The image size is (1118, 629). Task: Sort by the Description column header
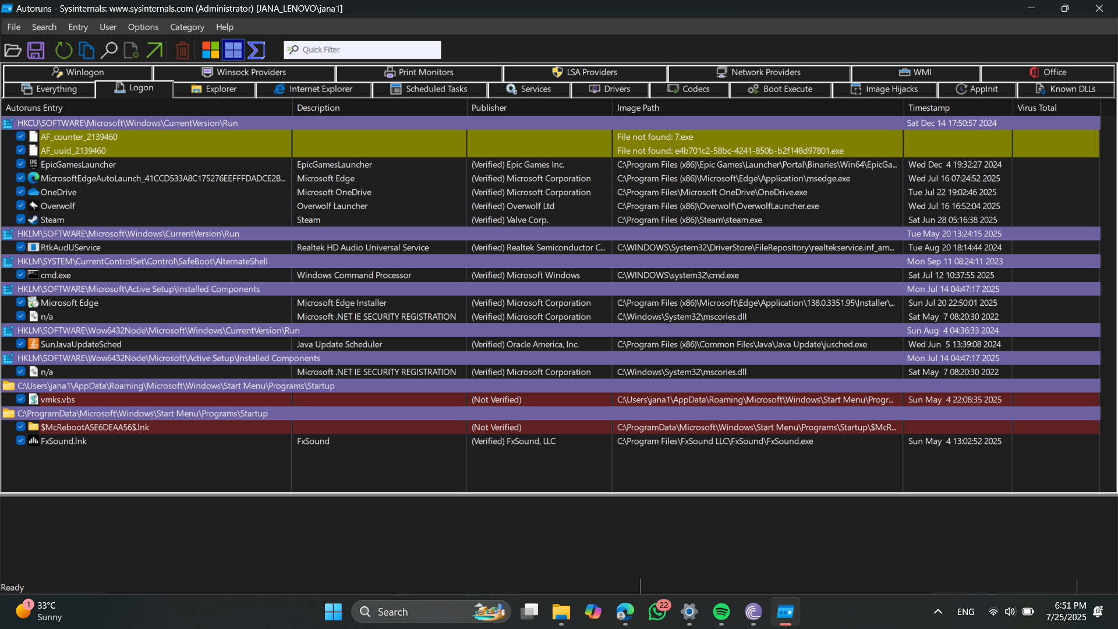[x=379, y=108]
